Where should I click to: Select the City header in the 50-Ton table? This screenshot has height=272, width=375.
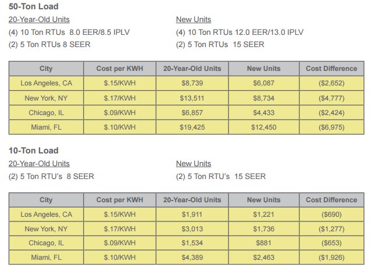coord(46,69)
